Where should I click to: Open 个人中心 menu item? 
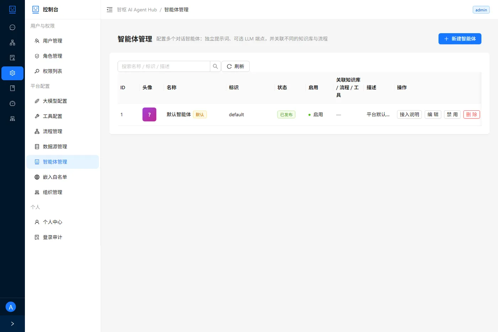(63, 222)
